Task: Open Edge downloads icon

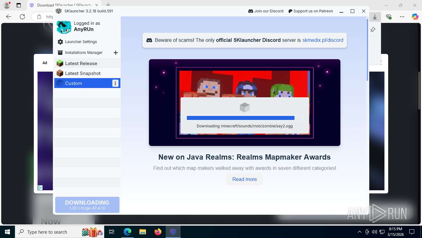Action: point(375,17)
